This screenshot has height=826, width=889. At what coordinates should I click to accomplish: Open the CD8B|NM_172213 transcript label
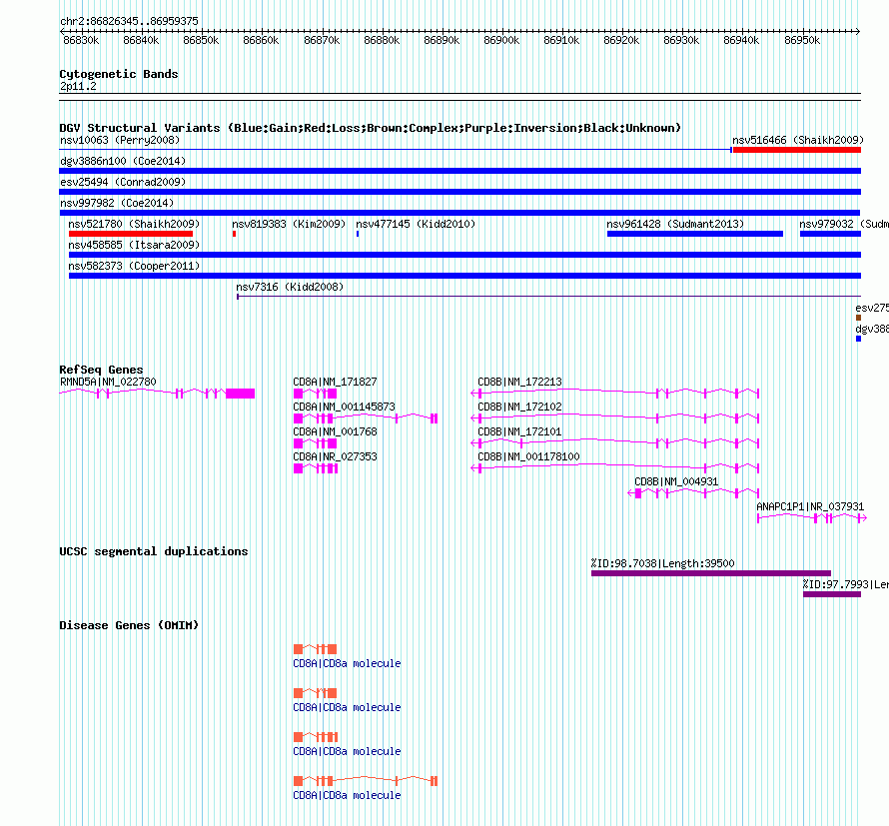click(519, 383)
